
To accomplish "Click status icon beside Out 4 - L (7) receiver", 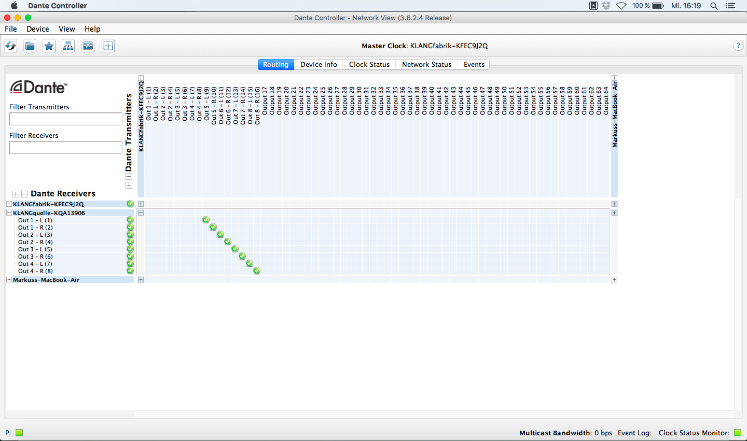I will pyautogui.click(x=130, y=264).
